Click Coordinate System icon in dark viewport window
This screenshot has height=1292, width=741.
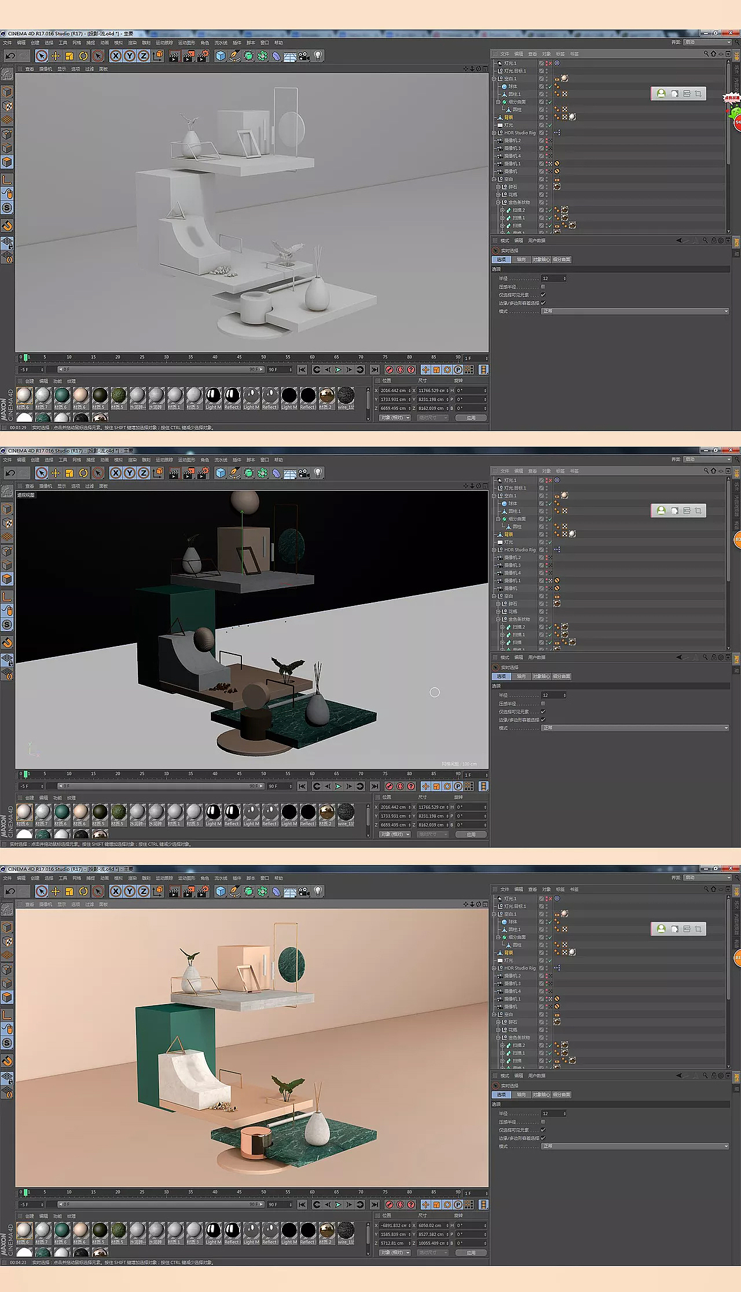(158, 473)
